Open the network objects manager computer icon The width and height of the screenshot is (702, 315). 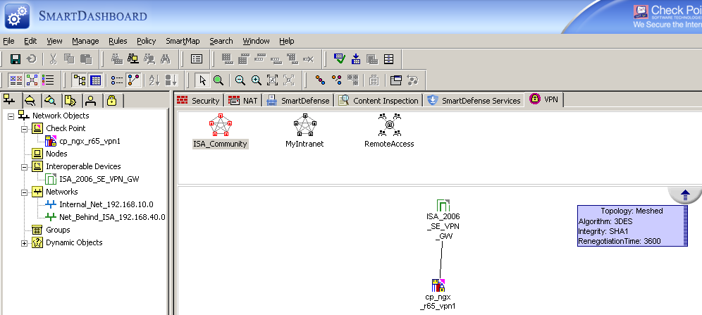click(x=133, y=58)
